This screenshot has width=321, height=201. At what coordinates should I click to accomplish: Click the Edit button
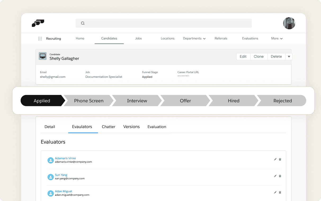pyautogui.click(x=243, y=56)
